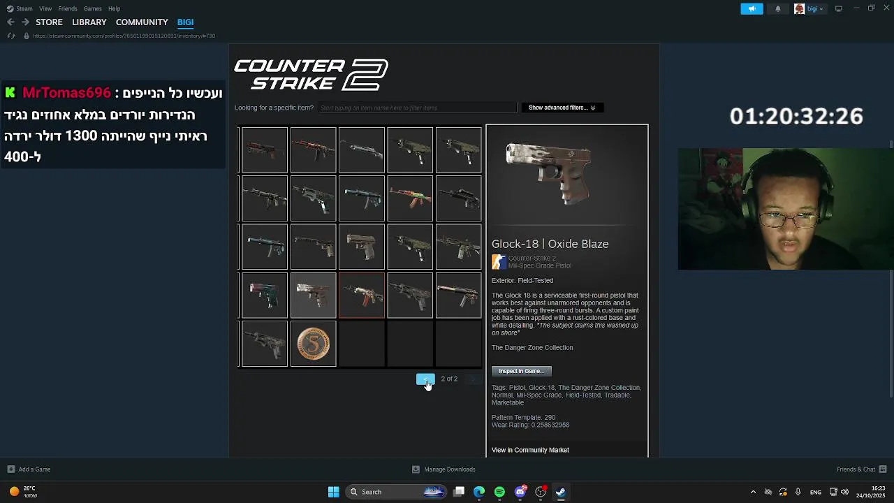Click the Glock-18 | Oxide Blaze title
This screenshot has width=894, height=503.
pyautogui.click(x=550, y=244)
